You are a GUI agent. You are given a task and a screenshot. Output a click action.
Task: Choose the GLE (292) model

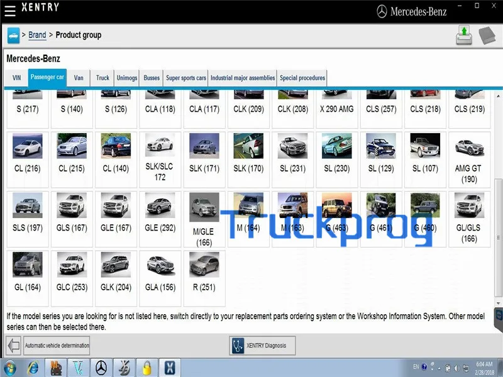click(x=160, y=219)
